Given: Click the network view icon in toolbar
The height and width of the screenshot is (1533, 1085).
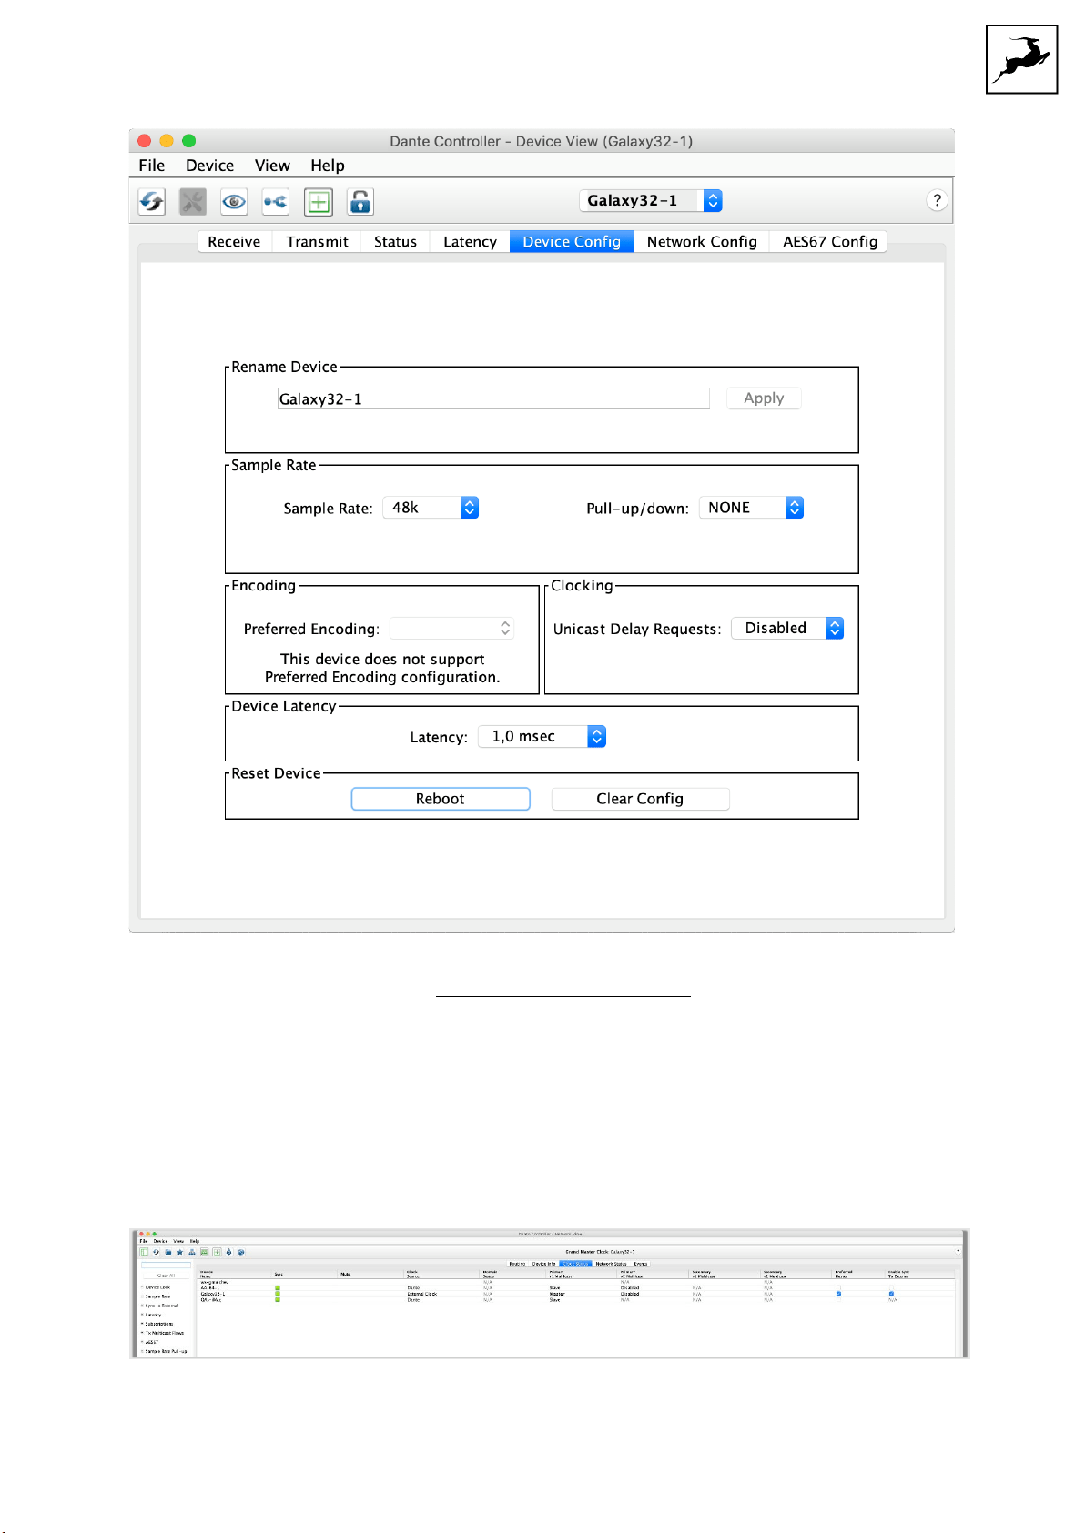Looking at the screenshot, I should 276,201.
